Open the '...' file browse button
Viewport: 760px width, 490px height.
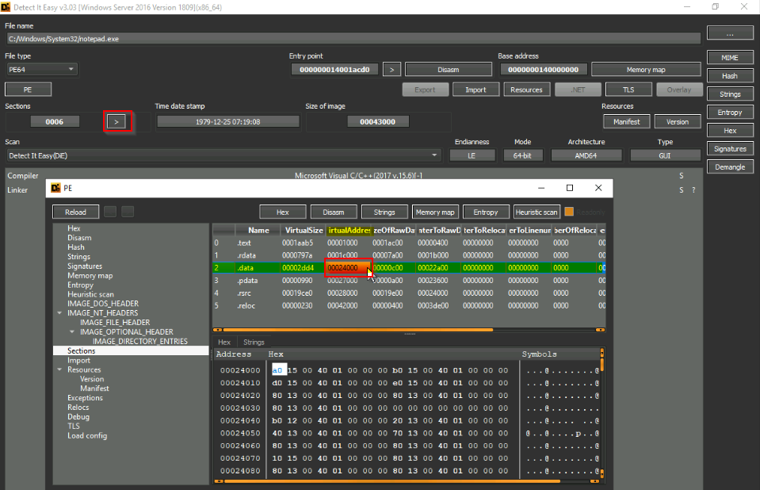click(730, 33)
